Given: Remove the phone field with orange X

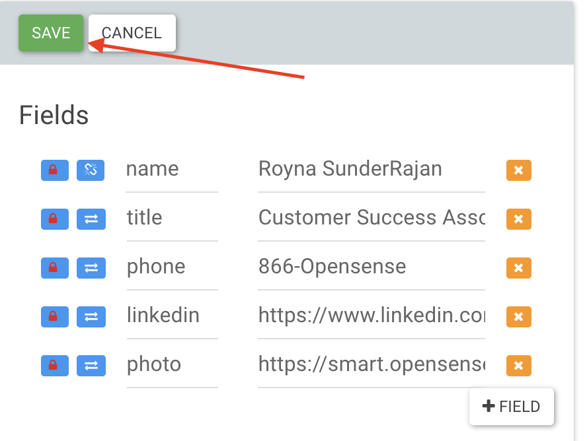Looking at the screenshot, I should point(519,268).
